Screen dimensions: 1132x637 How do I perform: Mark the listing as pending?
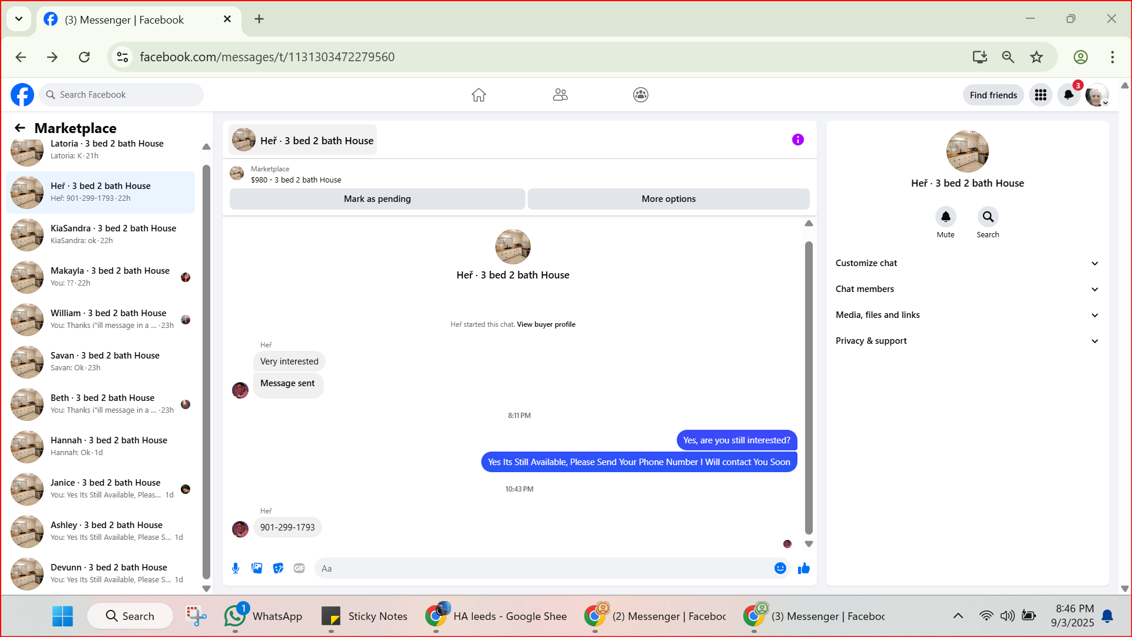coord(378,199)
